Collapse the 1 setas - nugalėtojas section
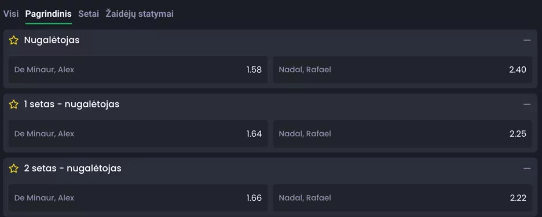Image resolution: width=542 pixels, height=217 pixels. pyautogui.click(x=527, y=104)
